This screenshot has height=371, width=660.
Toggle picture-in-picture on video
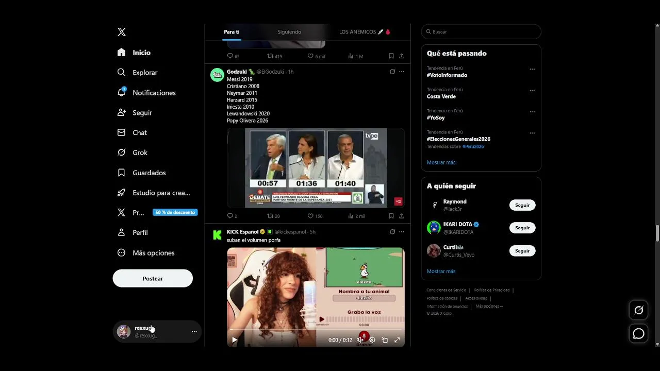point(385,340)
